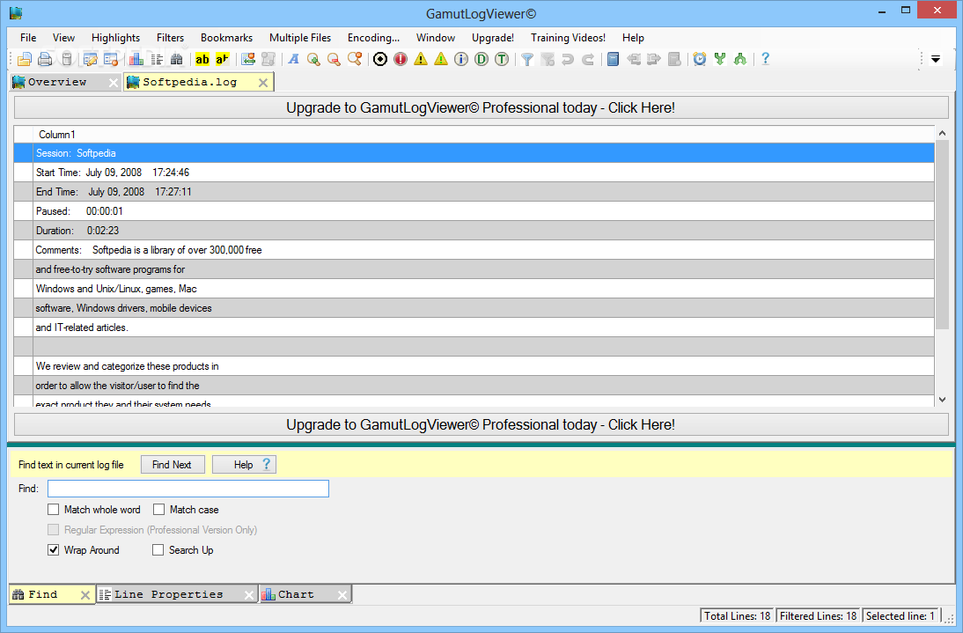The height and width of the screenshot is (633, 963).
Task: Click the vertical scrollbar thumb in log view
Action: coord(943,236)
